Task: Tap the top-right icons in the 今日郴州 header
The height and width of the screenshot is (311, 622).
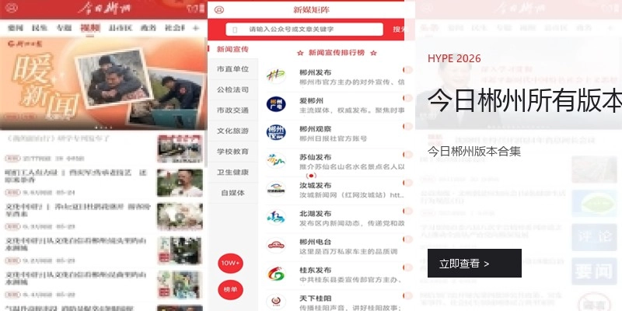Action: pyautogui.click(x=195, y=8)
